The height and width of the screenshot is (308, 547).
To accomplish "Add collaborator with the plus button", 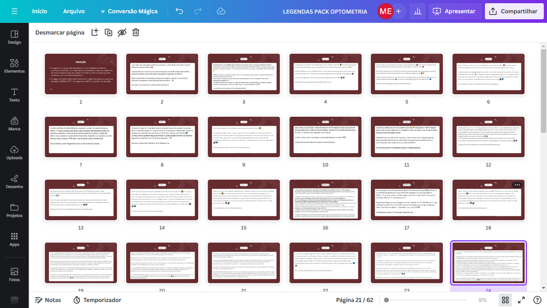I will [x=398, y=11].
